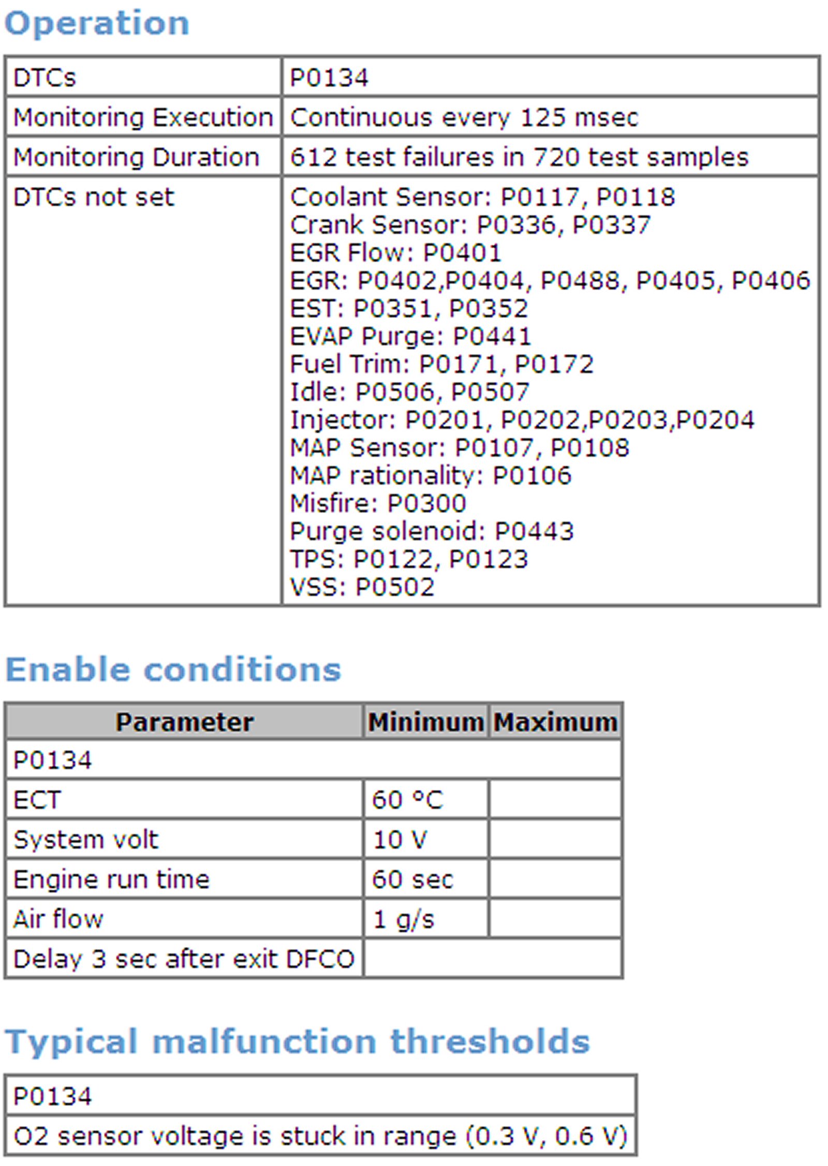Click the Enable conditions heading
Viewport: 828px width, 1166px height.
pos(173,670)
